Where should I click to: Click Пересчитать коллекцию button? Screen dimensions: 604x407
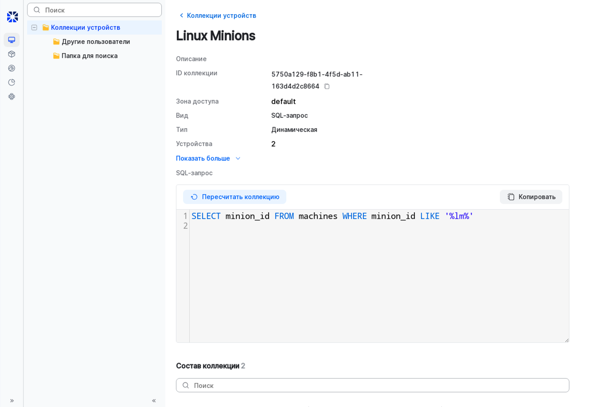tap(234, 197)
